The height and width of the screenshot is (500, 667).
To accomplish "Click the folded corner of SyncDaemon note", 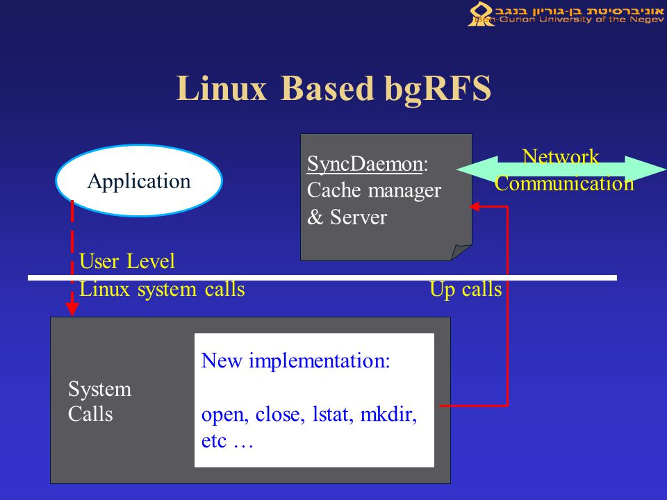I will [461, 251].
